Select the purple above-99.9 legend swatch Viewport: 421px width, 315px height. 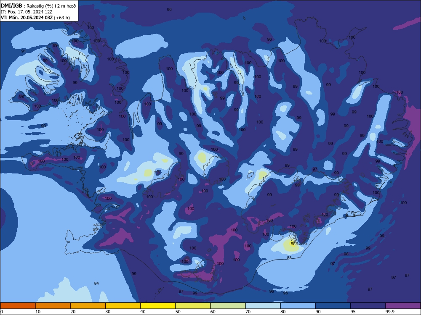pyautogui.click(x=403, y=306)
